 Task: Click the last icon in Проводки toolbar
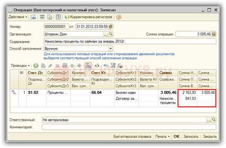(x=120, y=66)
